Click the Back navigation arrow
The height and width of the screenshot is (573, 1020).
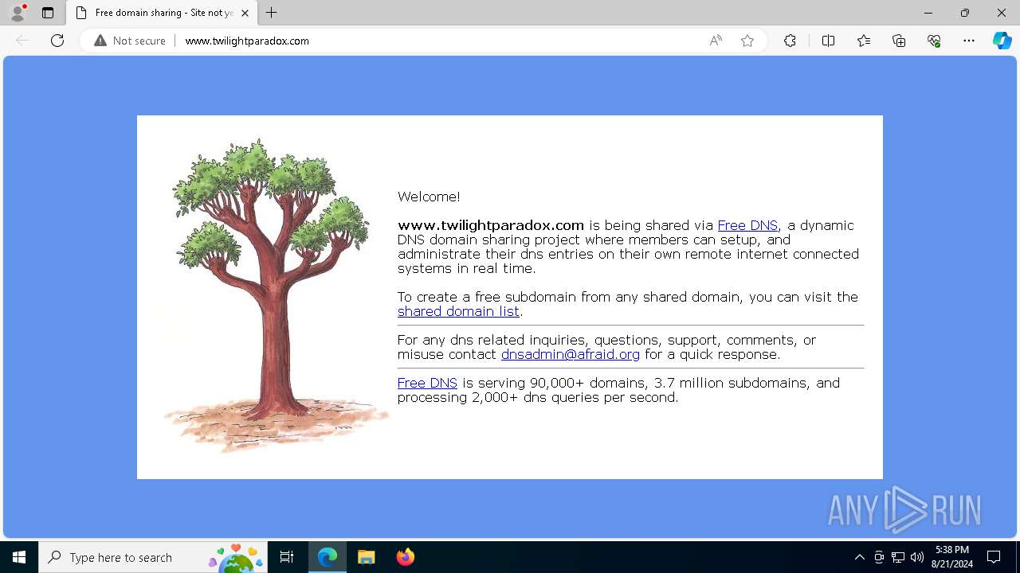tap(22, 41)
